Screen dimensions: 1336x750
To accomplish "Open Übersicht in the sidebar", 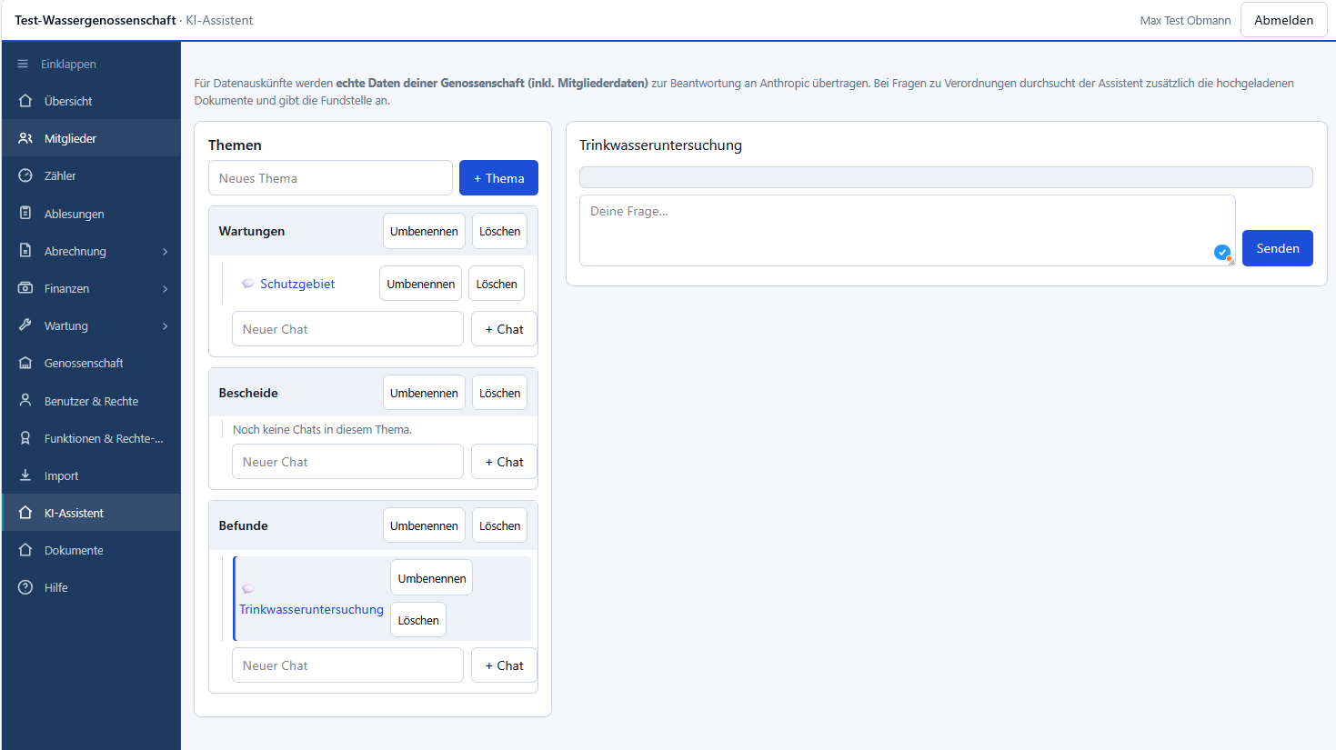I will point(91,101).
